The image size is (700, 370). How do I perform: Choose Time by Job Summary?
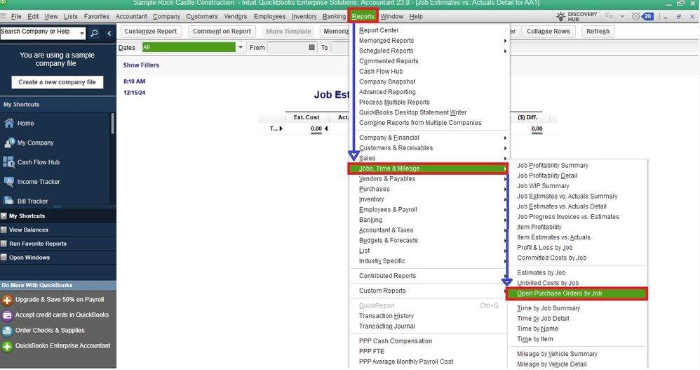[548, 308]
